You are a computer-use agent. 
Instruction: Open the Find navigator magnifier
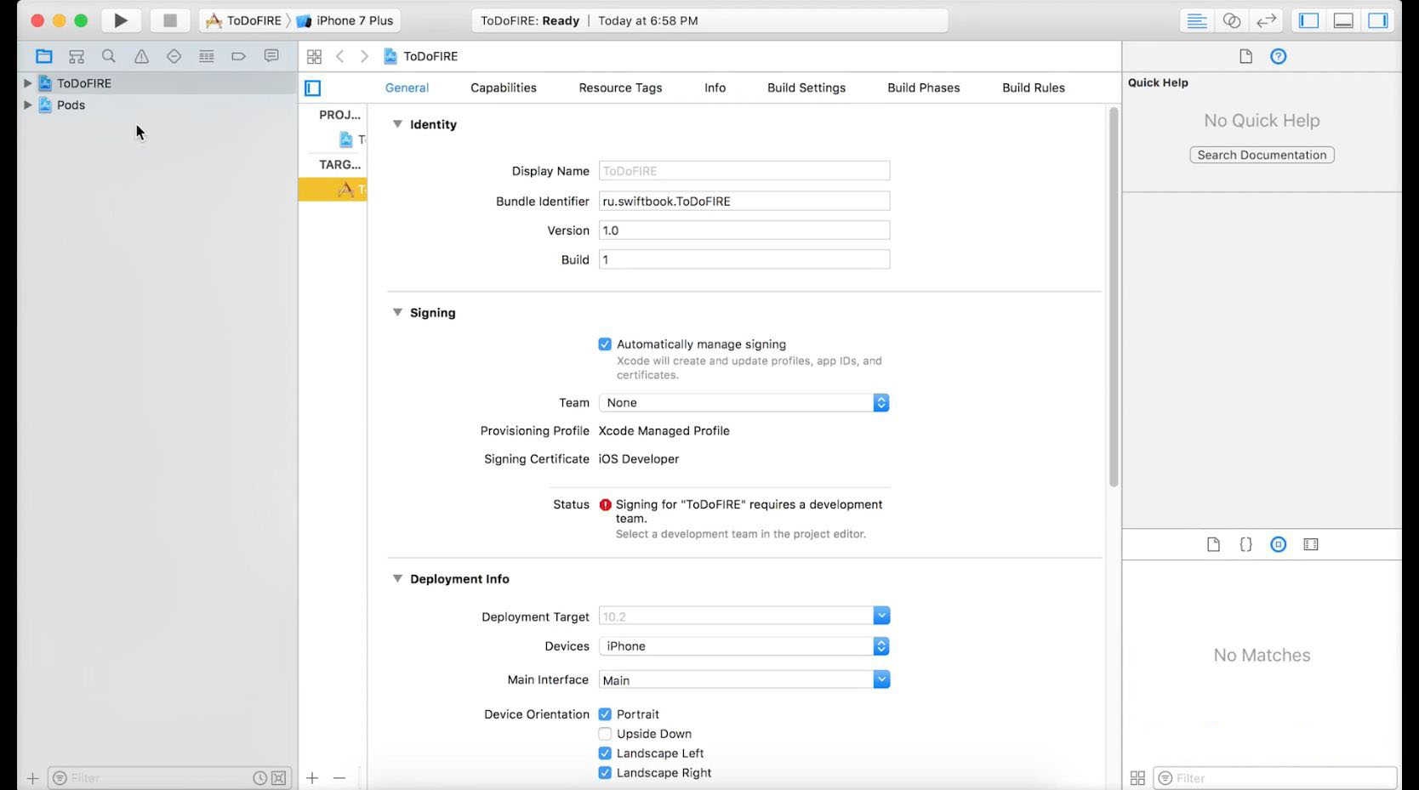(x=109, y=56)
